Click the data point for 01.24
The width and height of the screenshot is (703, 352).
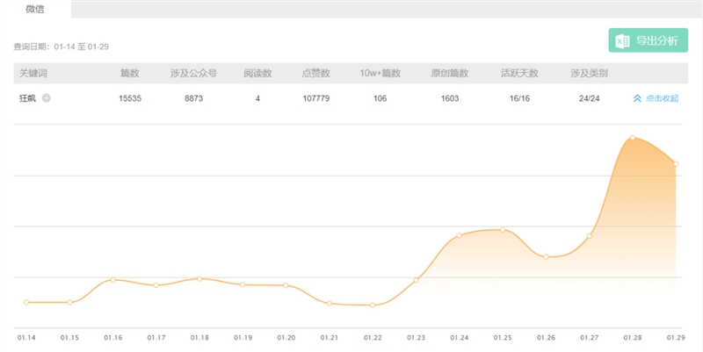[x=459, y=235]
